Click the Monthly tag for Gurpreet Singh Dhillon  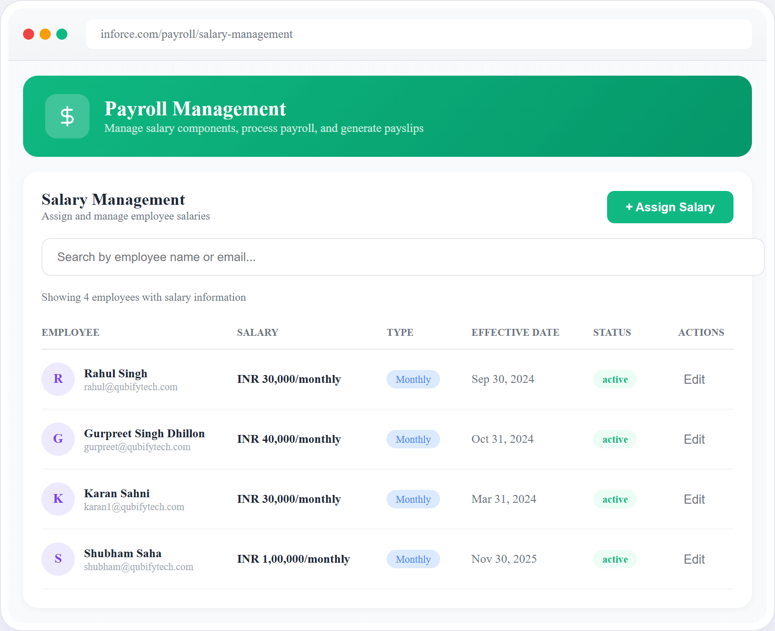click(x=413, y=439)
